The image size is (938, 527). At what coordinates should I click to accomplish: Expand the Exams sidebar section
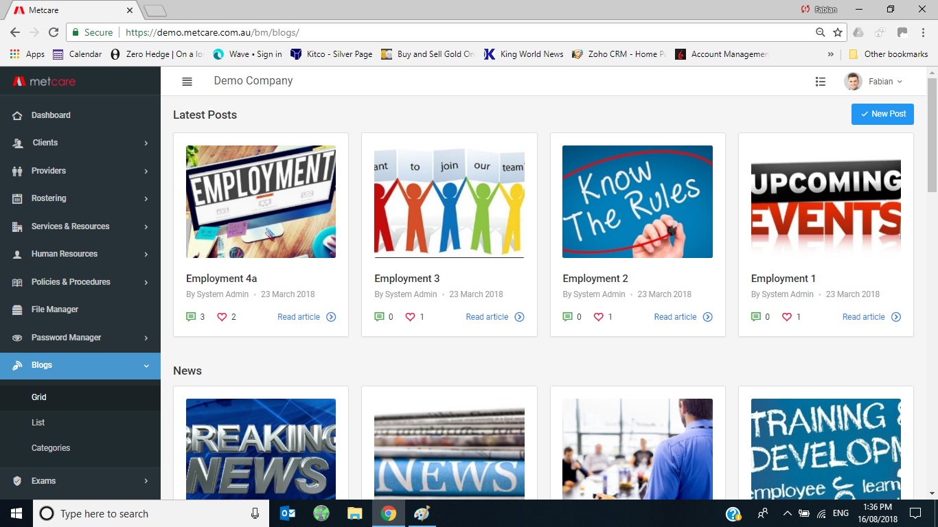(80, 481)
